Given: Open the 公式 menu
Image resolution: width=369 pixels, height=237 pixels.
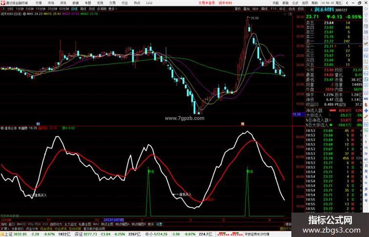Looking at the screenshot, I should pos(295,3).
